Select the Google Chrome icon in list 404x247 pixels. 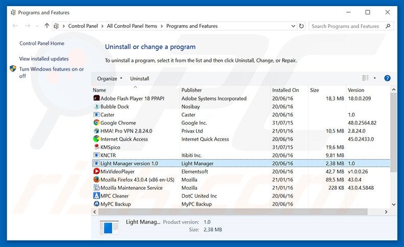[x=96, y=123]
